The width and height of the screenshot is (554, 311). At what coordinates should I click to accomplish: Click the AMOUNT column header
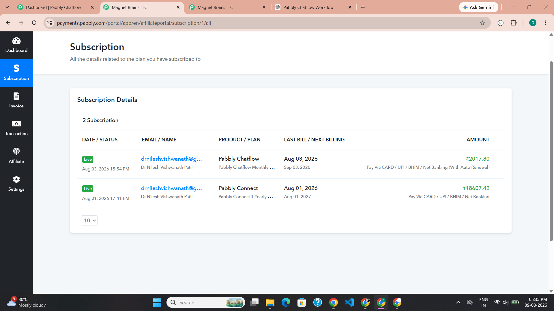click(478, 140)
